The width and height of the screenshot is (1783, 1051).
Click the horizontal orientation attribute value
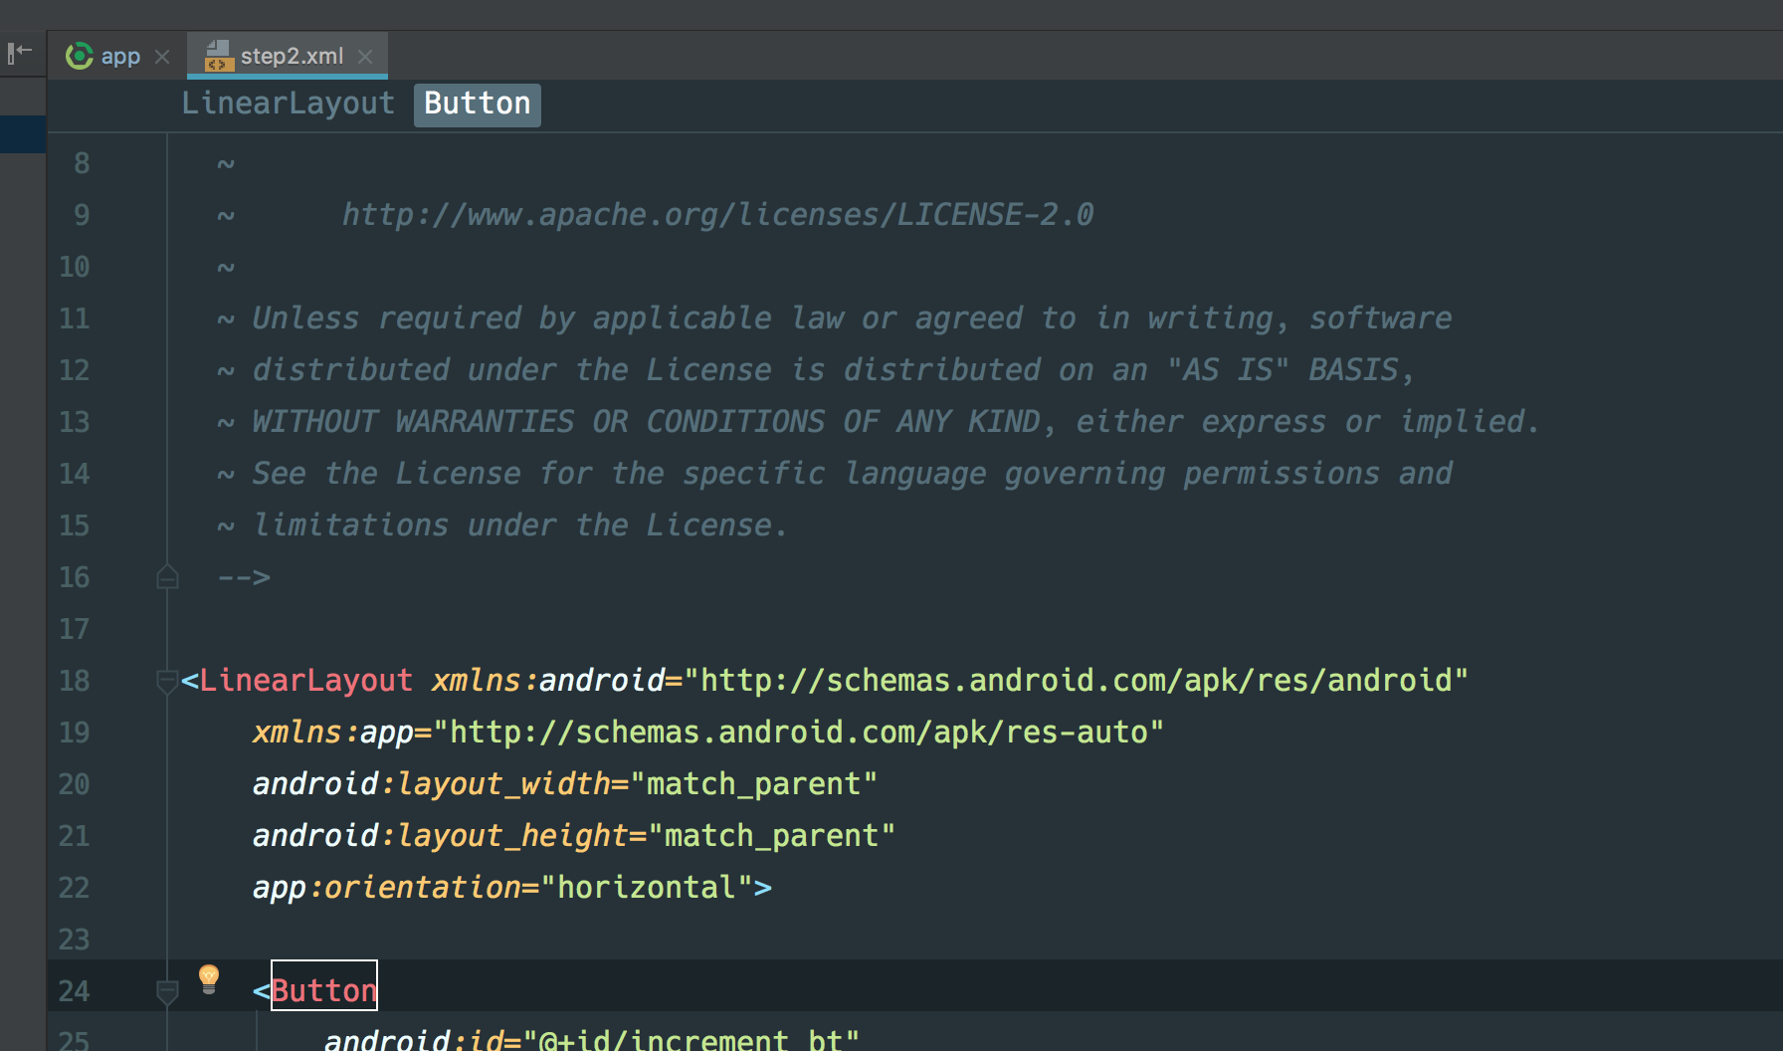point(646,887)
